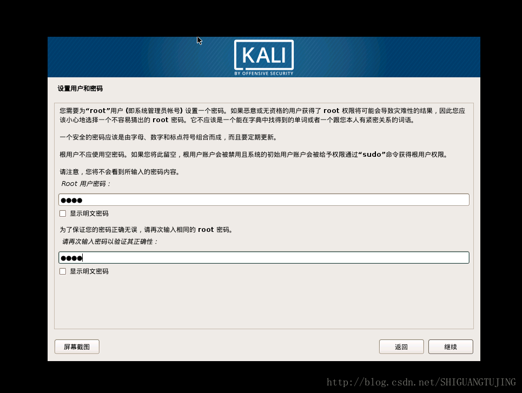Click the Kali logo in the banner
The image size is (522, 393).
pyautogui.click(x=263, y=57)
